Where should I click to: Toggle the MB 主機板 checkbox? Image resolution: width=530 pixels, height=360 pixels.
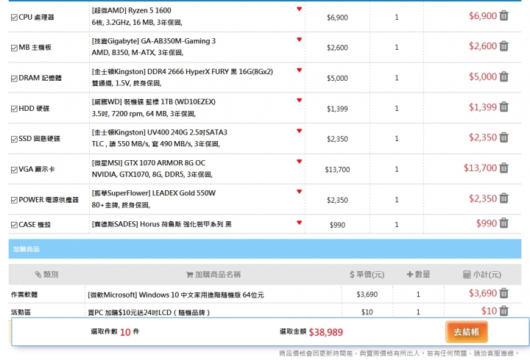(x=14, y=48)
